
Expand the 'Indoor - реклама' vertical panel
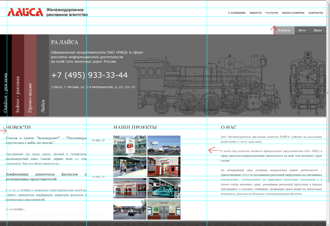pyautogui.click(x=18, y=75)
